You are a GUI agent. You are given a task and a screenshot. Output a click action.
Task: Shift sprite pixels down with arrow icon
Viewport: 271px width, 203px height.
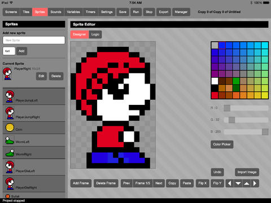pos(238,183)
